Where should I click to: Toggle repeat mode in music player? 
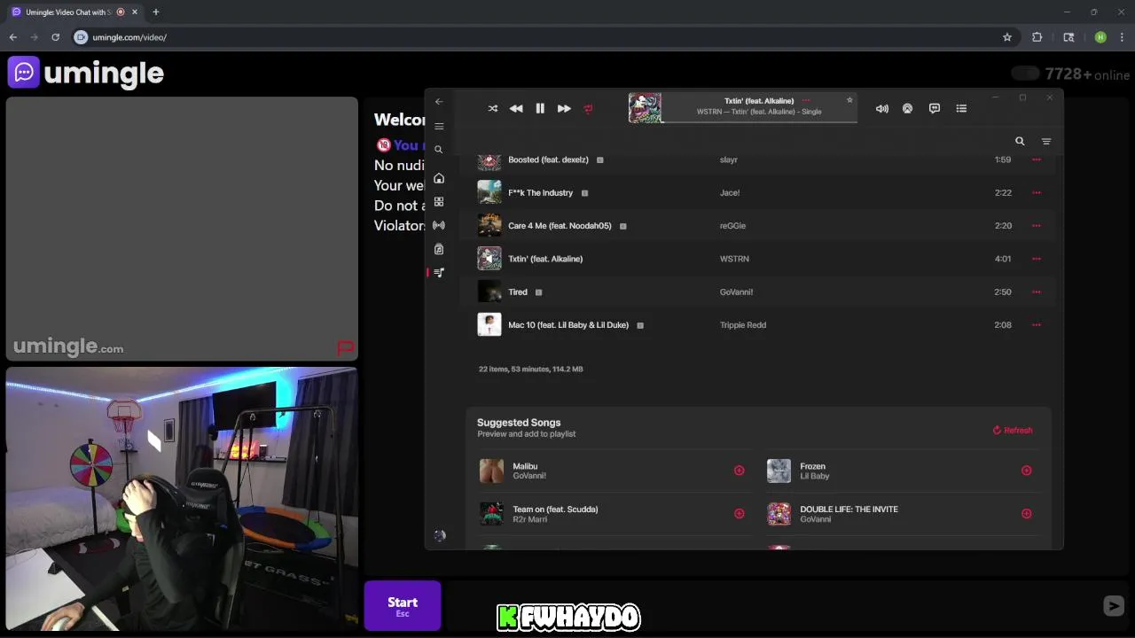click(x=588, y=109)
